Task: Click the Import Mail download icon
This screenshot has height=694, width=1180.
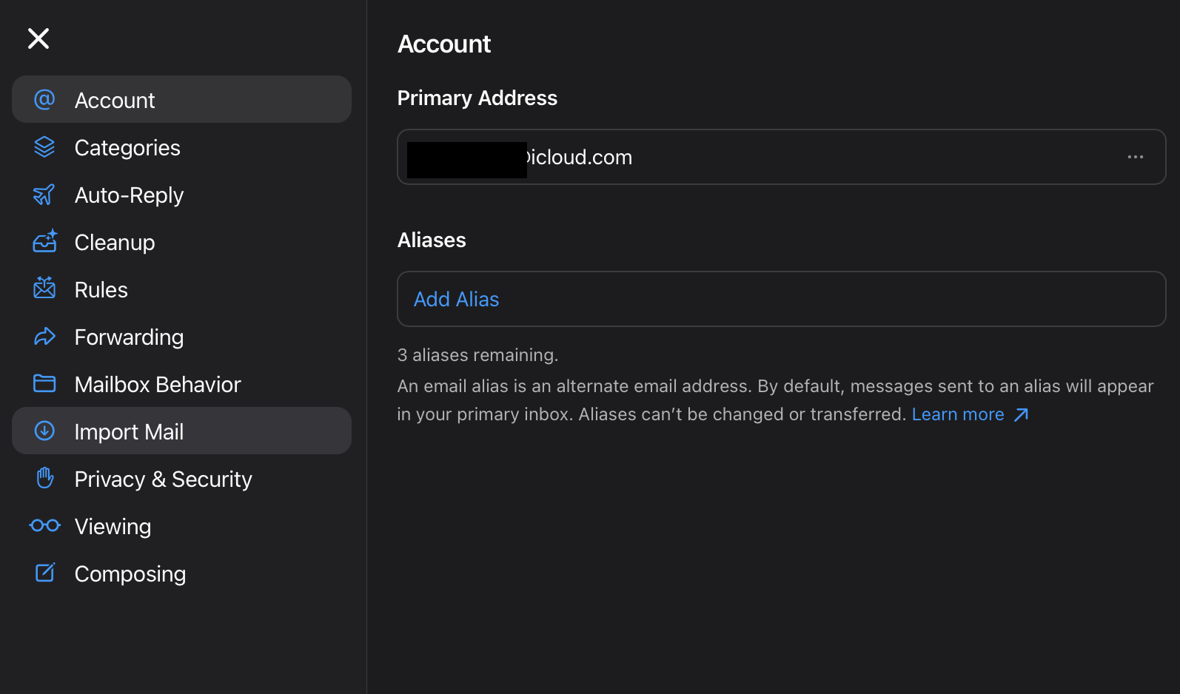Action: tap(44, 431)
